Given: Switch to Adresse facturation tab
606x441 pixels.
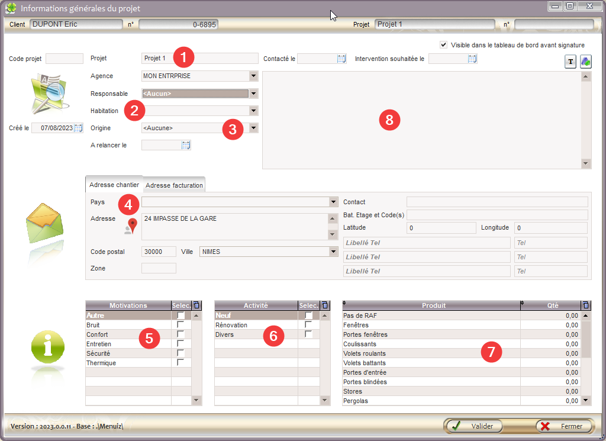Looking at the screenshot, I should coord(174,185).
